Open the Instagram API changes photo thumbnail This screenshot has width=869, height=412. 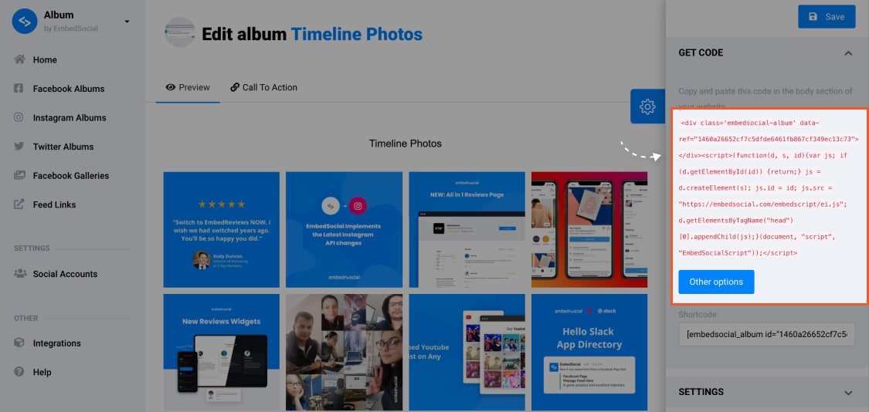345,229
